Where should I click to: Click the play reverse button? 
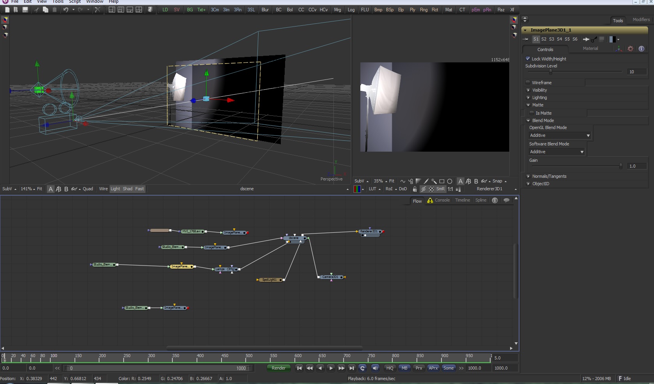point(320,368)
